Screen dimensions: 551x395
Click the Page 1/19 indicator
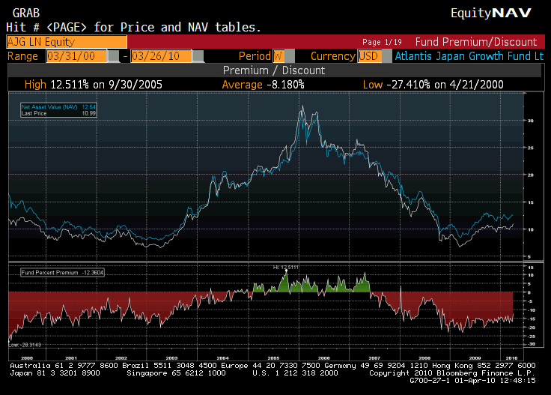click(x=383, y=43)
